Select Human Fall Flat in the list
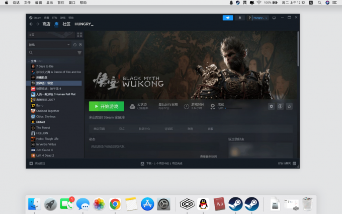The width and height of the screenshot is (342, 214). [x=54, y=94]
